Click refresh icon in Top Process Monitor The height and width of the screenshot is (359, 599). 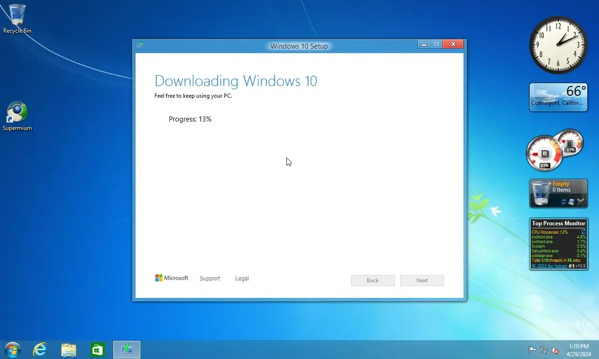pos(583,232)
